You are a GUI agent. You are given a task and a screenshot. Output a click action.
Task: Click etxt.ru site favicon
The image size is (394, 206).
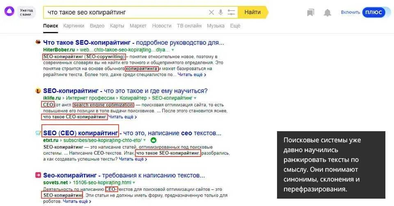pyautogui.click(x=38, y=133)
